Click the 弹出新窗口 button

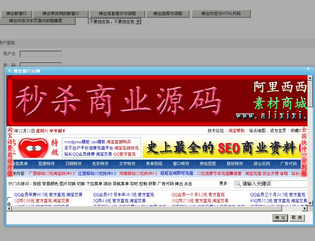point(16,14)
